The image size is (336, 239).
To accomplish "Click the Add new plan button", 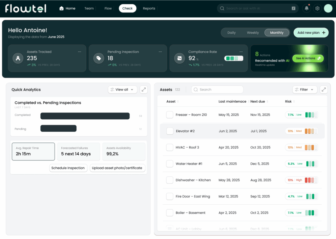I will coord(311,33).
